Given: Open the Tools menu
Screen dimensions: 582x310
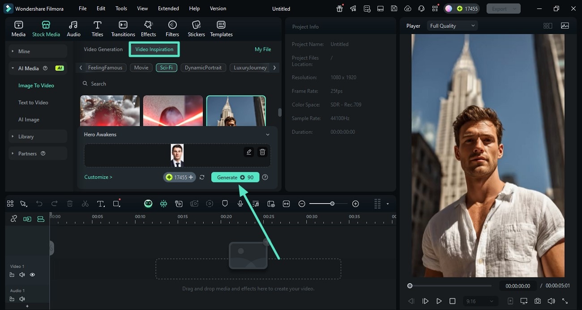Looking at the screenshot, I should coord(121,8).
